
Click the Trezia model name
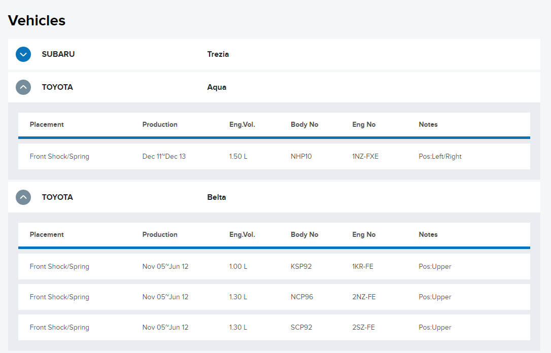[x=218, y=54]
